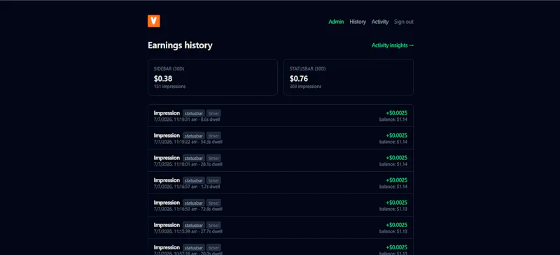This screenshot has width=560, height=255.
Task: Click statusbar badge in the 11:15:39 am row
Action: point(194,226)
